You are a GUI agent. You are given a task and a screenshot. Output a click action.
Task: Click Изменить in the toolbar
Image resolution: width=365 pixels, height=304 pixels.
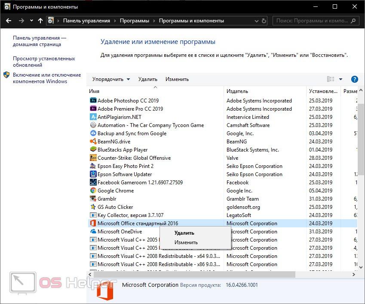click(x=177, y=79)
